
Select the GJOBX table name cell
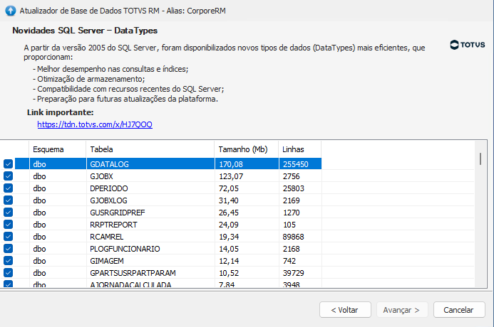pos(150,176)
